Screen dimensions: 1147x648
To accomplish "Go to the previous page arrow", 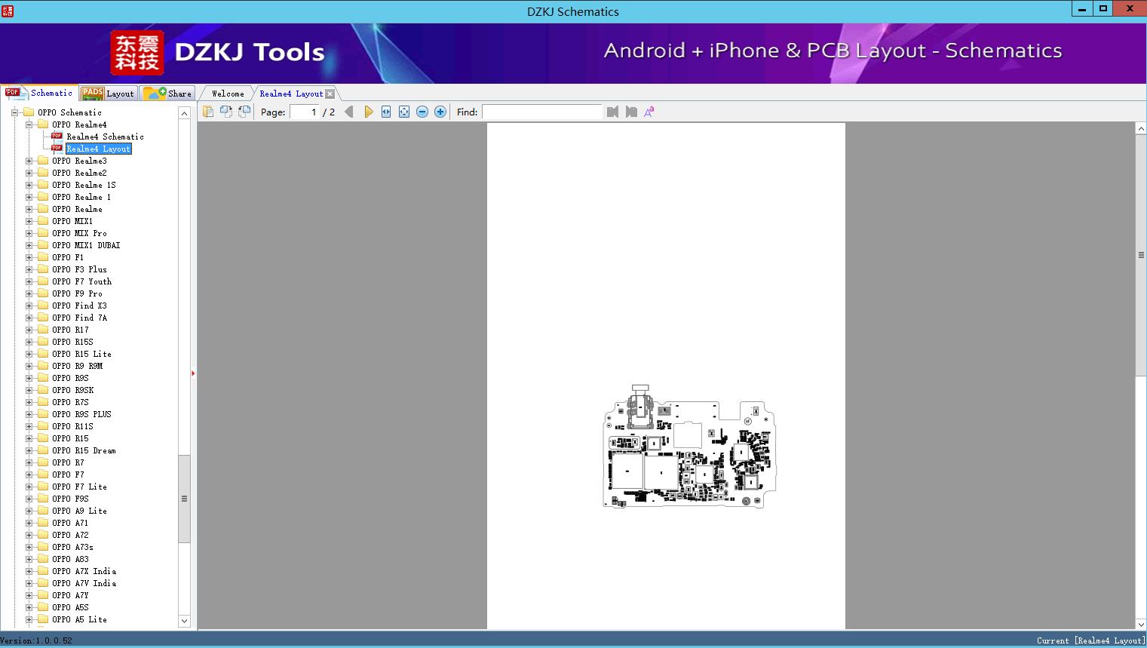I will pyautogui.click(x=348, y=112).
